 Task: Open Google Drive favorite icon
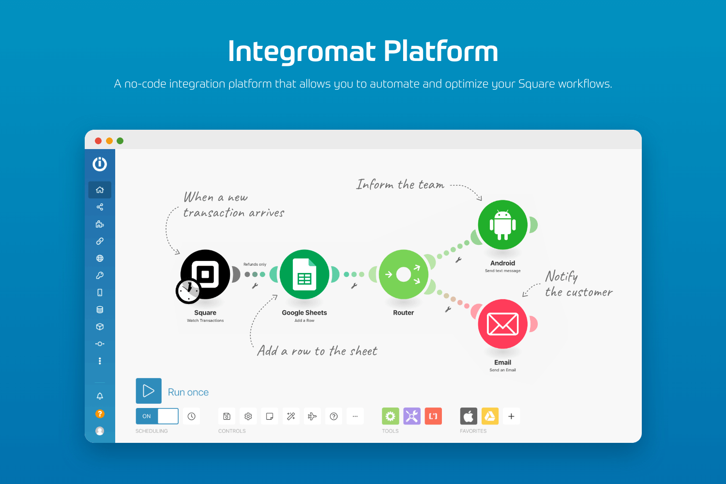490,416
